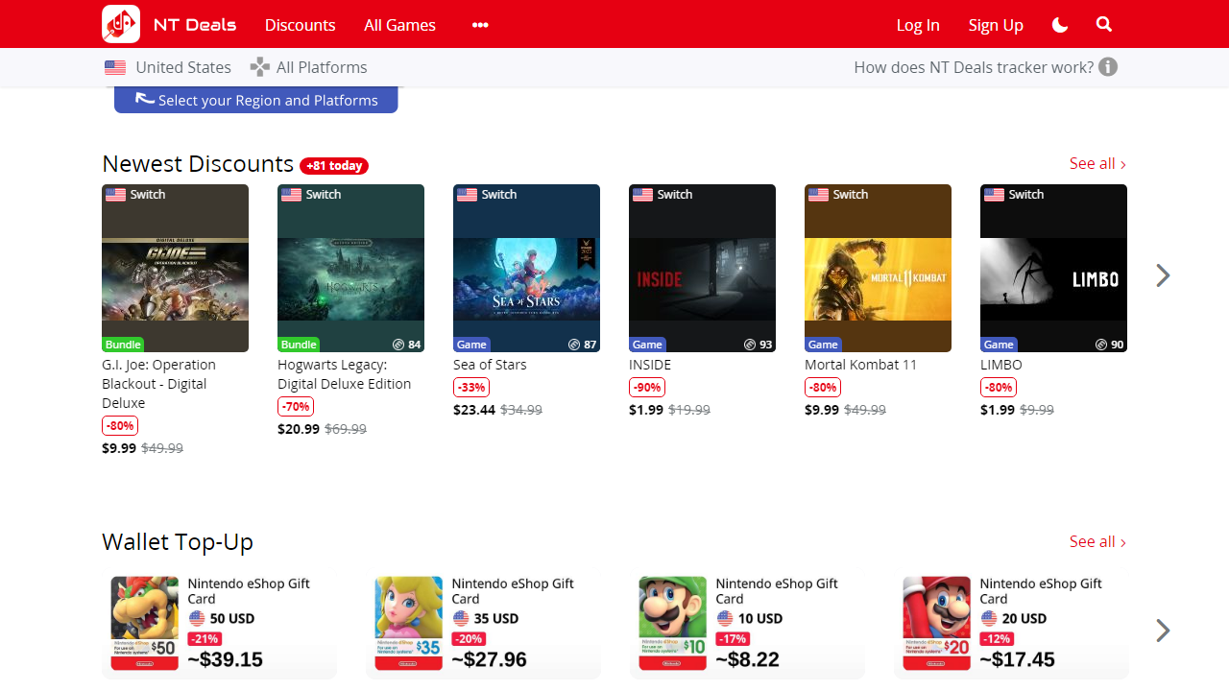The width and height of the screenshot is (1229, 691).
Task: Click the red +81 today badge
Action: click(x=333, y=165)
